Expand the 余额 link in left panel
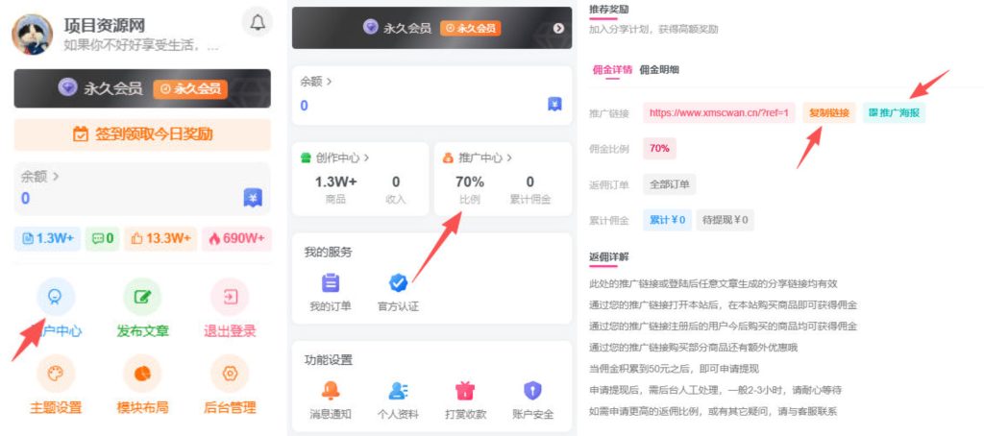This screenshot has height=436, width=984. point(40,177)
